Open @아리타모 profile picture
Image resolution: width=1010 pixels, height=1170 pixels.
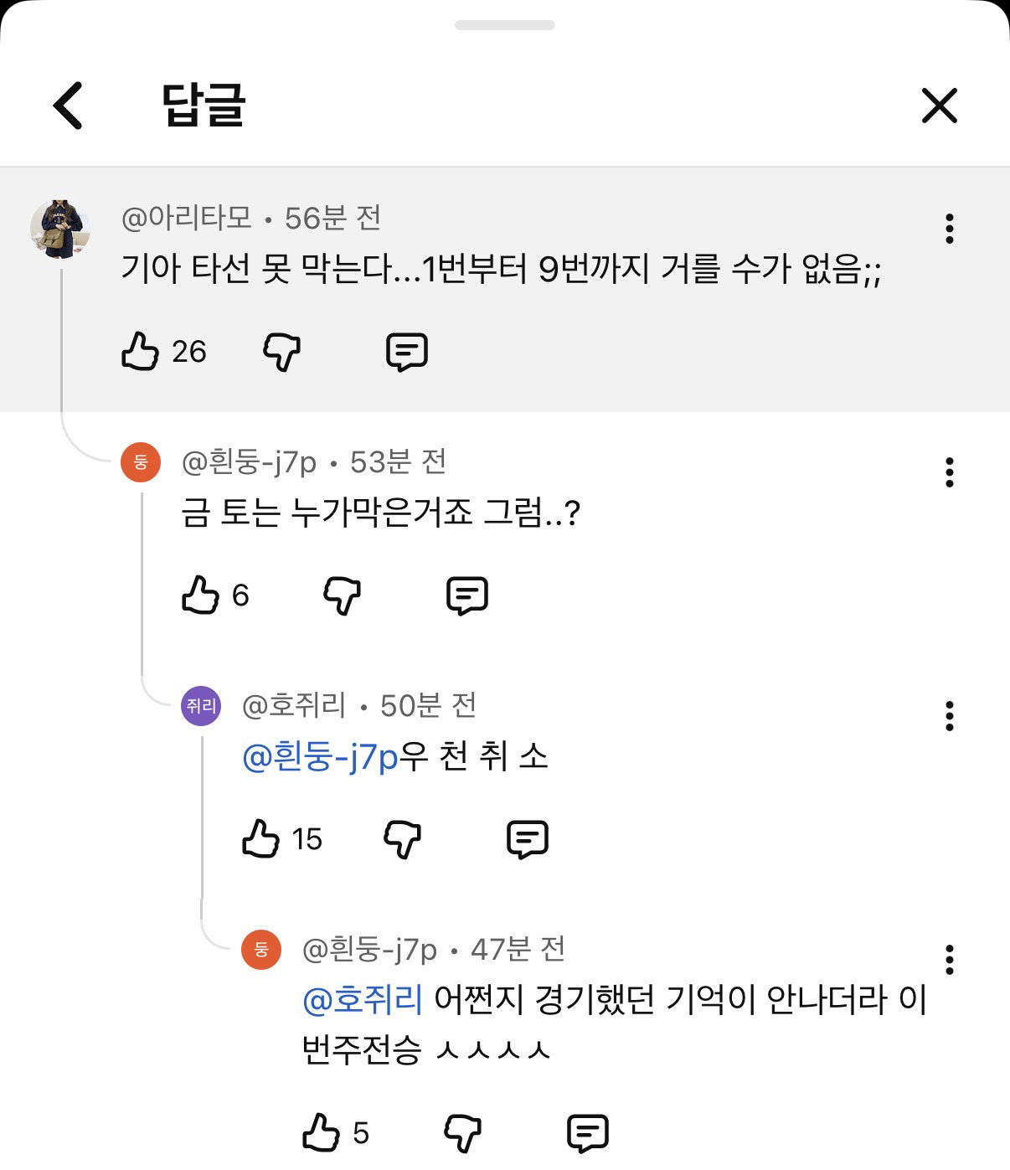coord(60,229)
